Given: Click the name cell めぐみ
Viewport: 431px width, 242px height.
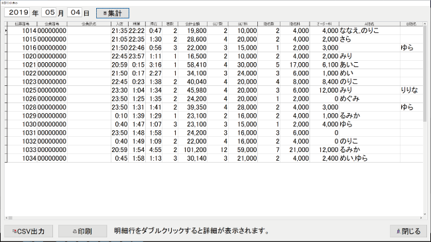Looking at the screenshot, I should [369, 99].
